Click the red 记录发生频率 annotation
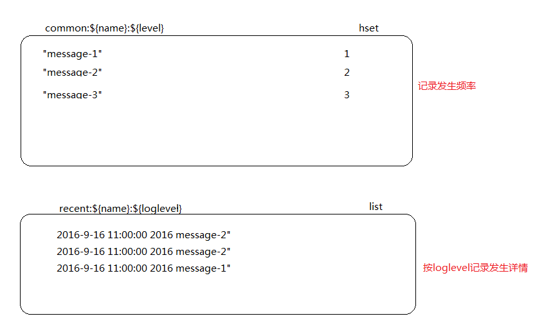Image resolution: width=535 pixels, height=332 pixels. [x=447, y=86]
